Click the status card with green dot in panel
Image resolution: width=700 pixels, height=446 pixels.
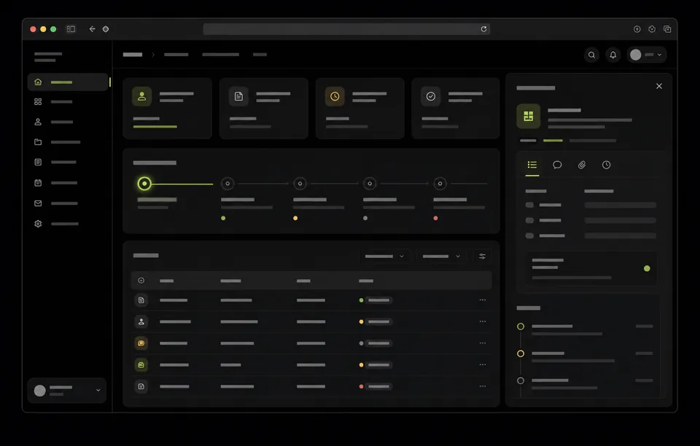coord(591,268)
